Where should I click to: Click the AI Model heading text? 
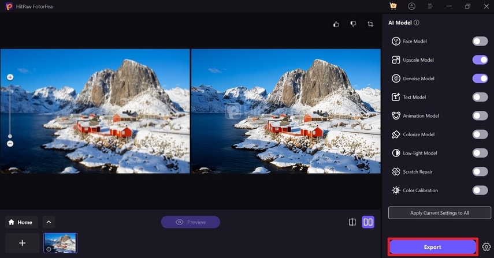coord(400,23)
